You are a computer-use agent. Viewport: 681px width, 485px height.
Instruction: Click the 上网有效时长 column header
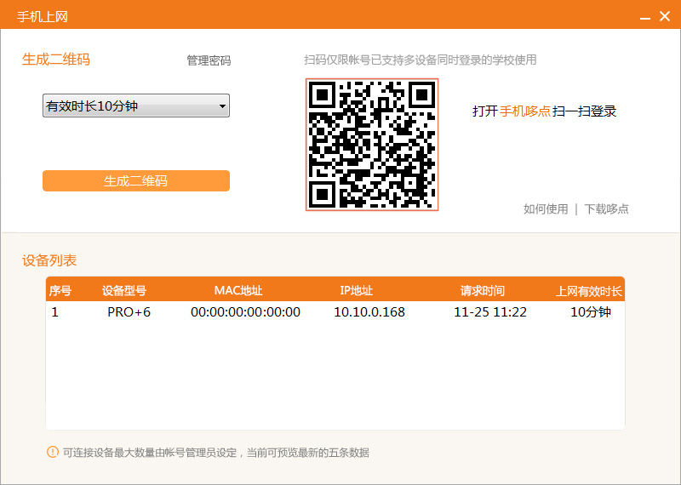pyautogui.click(x=589, y=291)
